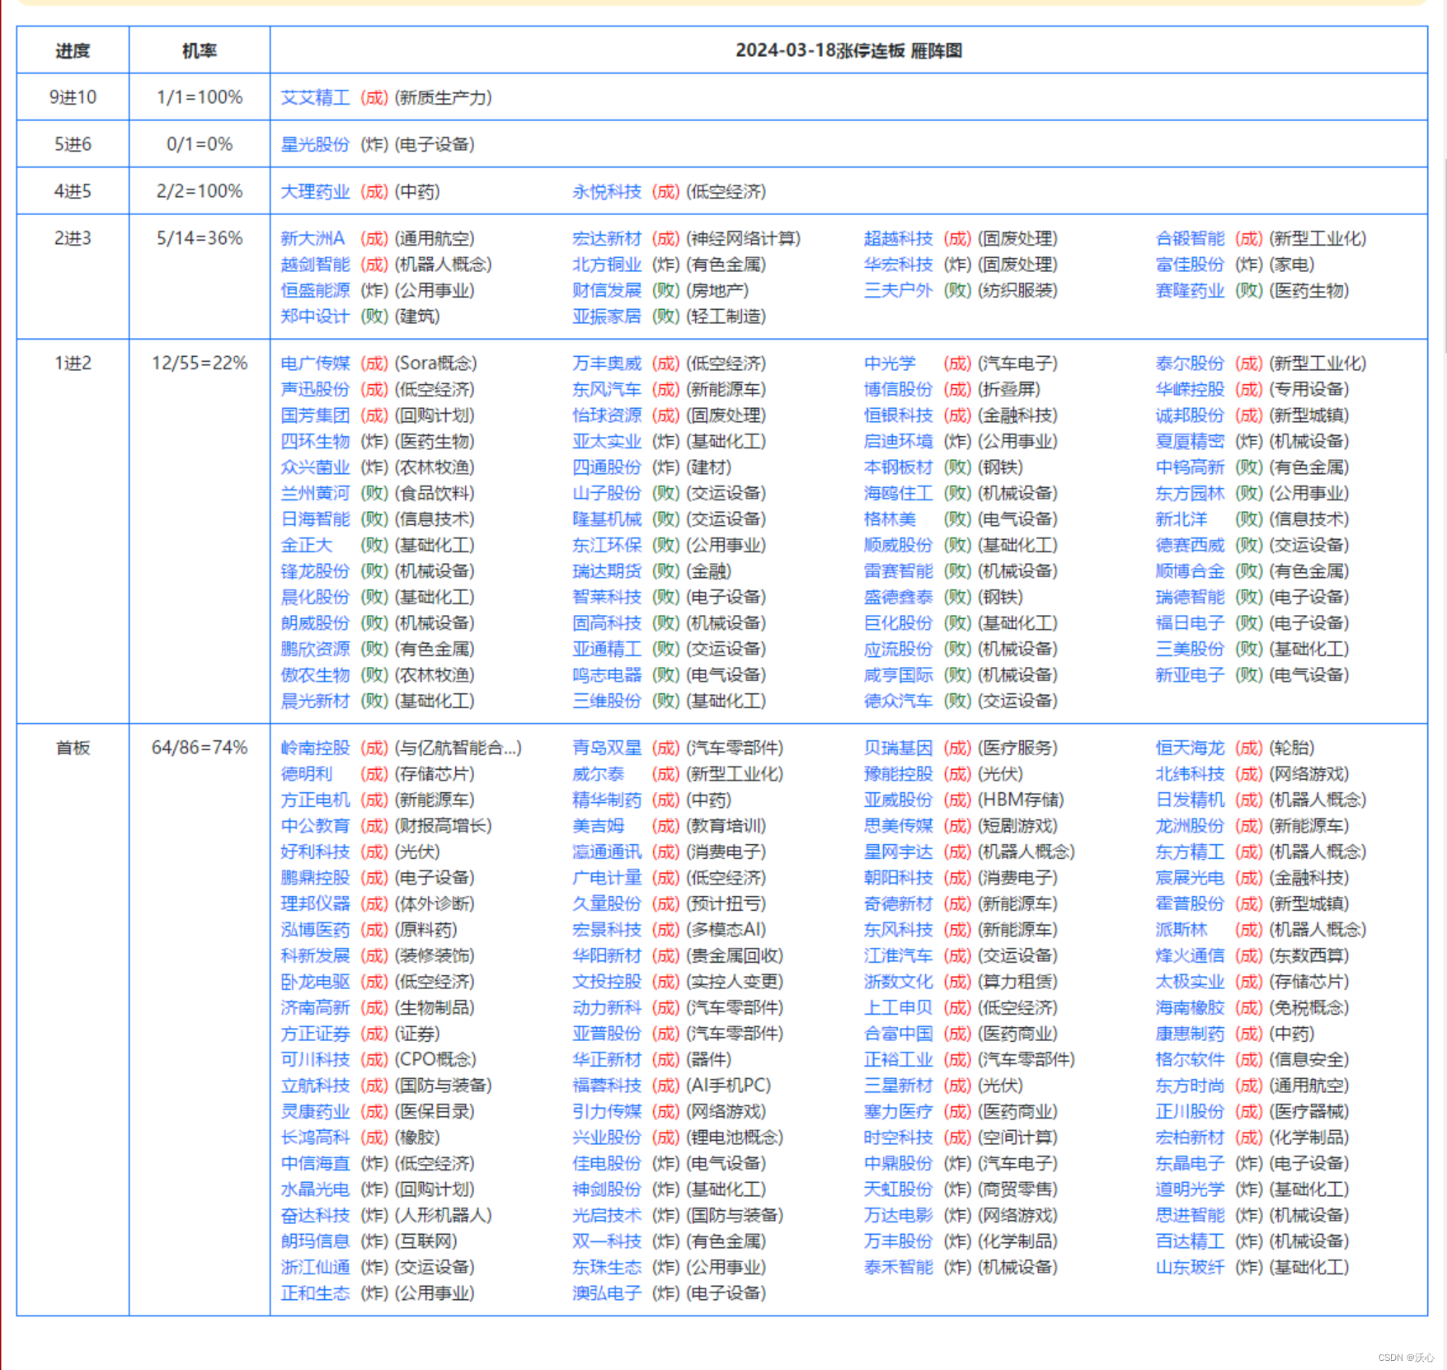Viewport: 1447px width, 1370px height.
Task: Open the 亚威股份 link
Action: [899, 800]
